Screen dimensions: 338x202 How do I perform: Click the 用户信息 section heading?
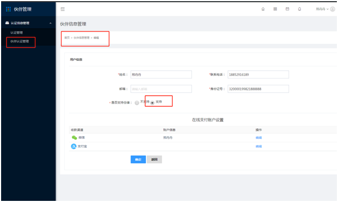tap(76, 60)
